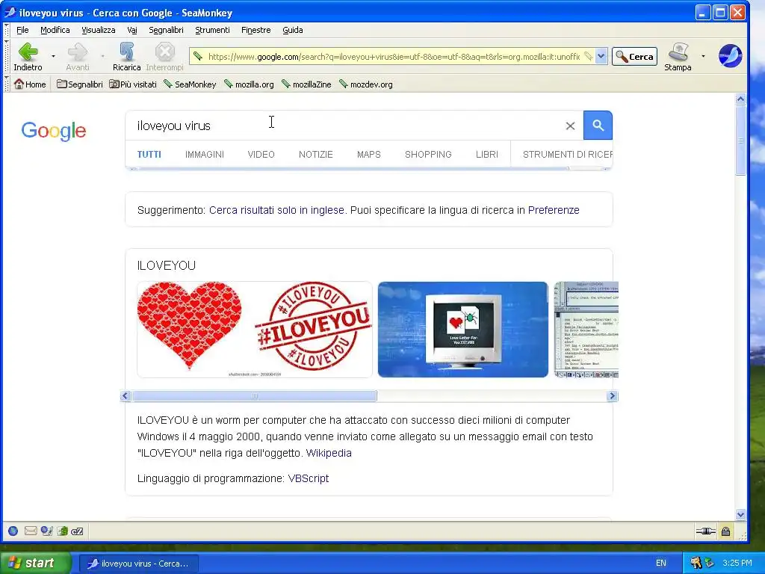Switch to the SHOPPING results tab
This screenshot has height=574, width=765.
pyautogui.click(x=428, y=154)
